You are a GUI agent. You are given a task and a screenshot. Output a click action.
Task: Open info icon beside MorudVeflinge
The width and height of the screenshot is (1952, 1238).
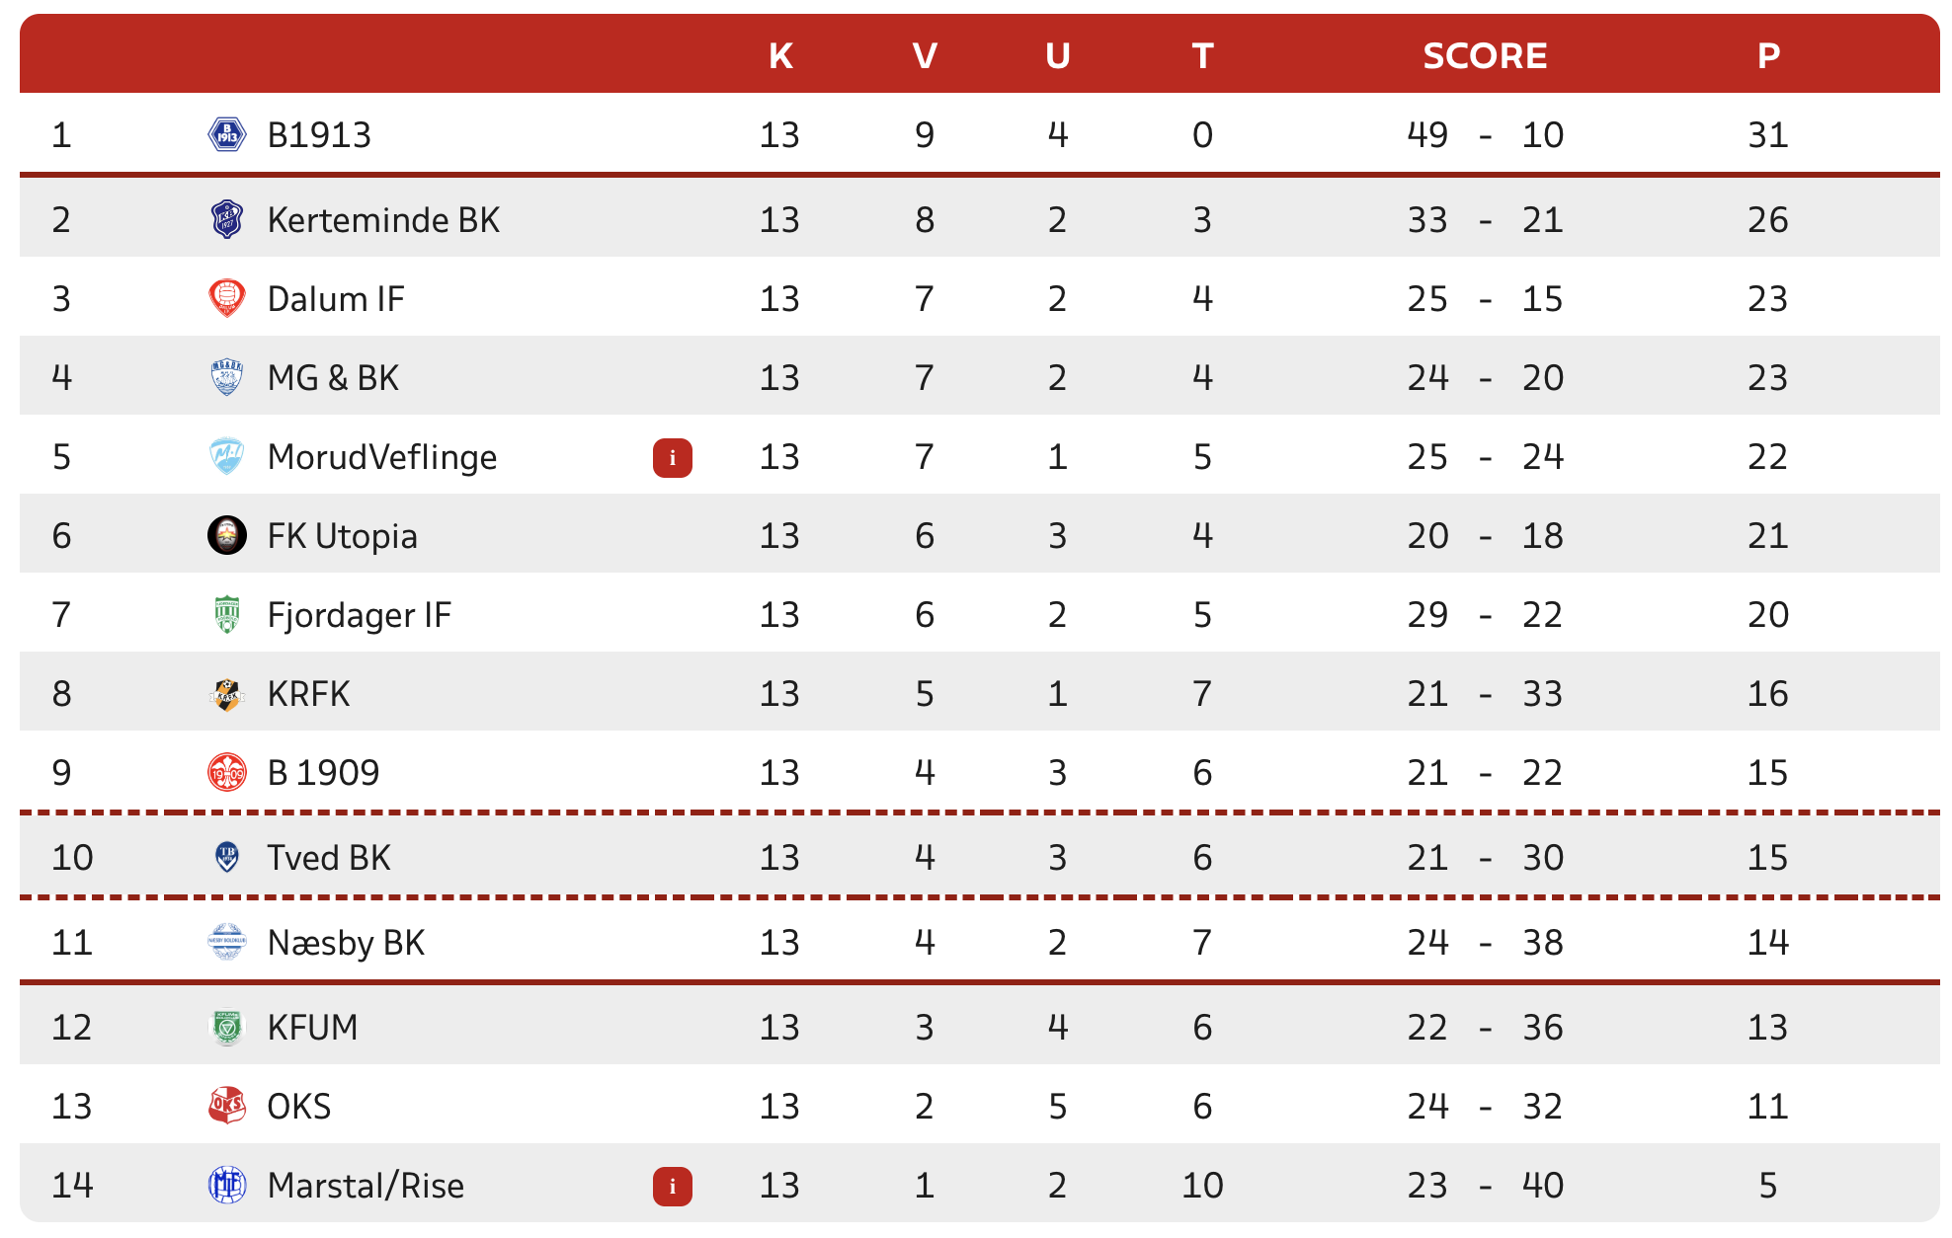[672, 457]
